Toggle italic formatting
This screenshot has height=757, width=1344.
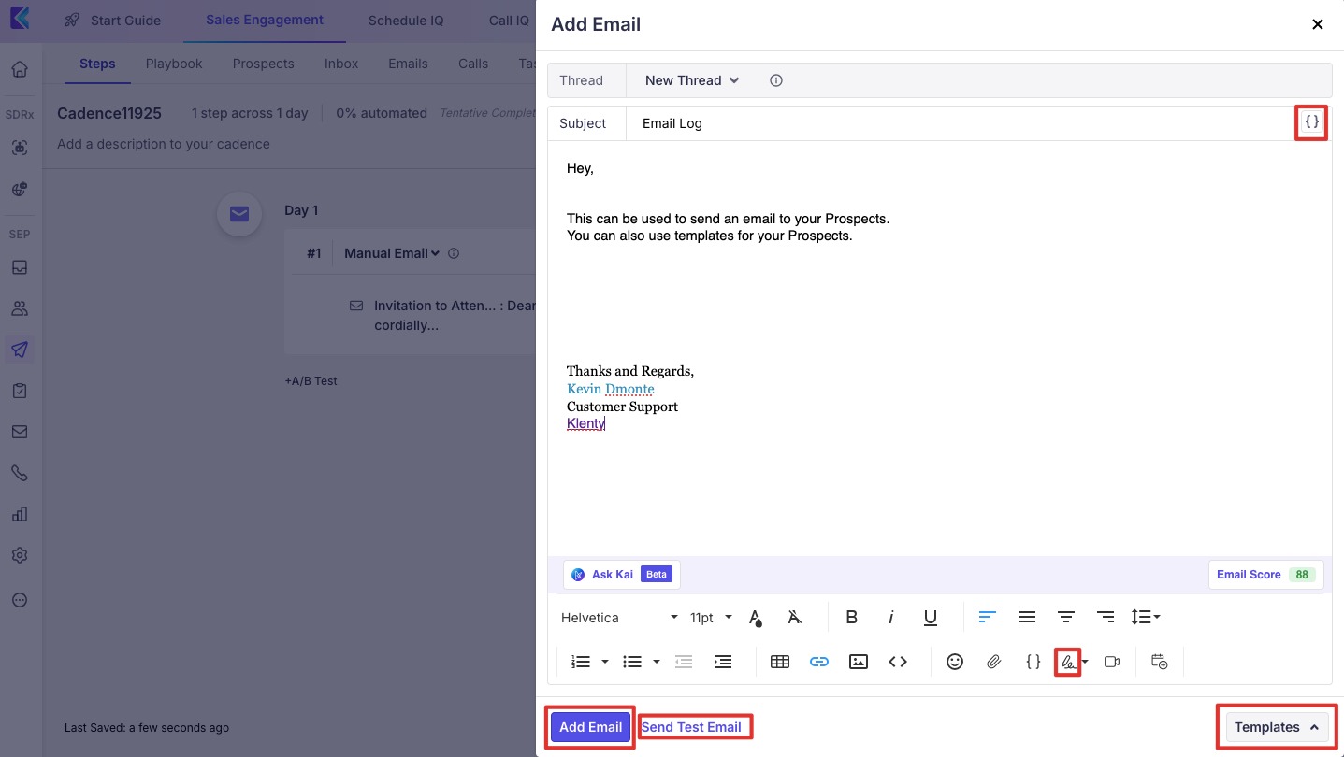[x=890, y=617]
